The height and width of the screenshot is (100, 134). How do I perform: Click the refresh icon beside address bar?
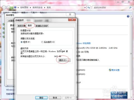pyautogui.click(x=89, y=7)
